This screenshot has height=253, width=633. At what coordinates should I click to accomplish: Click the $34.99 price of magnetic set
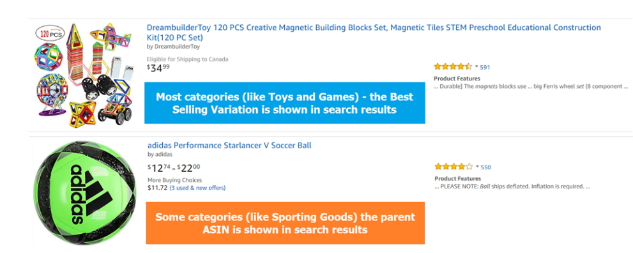[x=158, y=68]
